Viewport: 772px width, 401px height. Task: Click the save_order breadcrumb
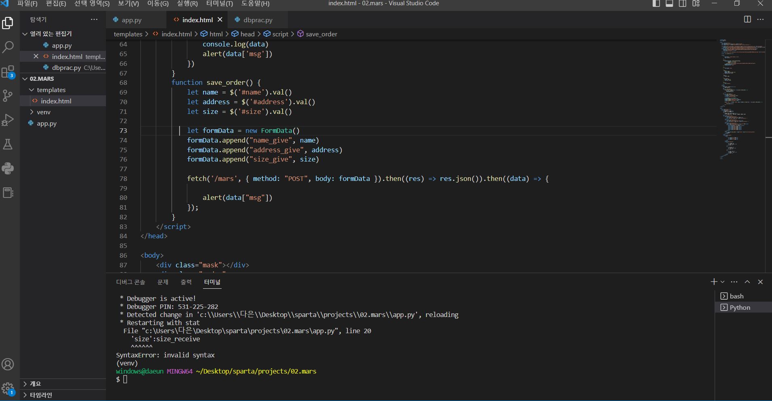click(x=321, y=34)
